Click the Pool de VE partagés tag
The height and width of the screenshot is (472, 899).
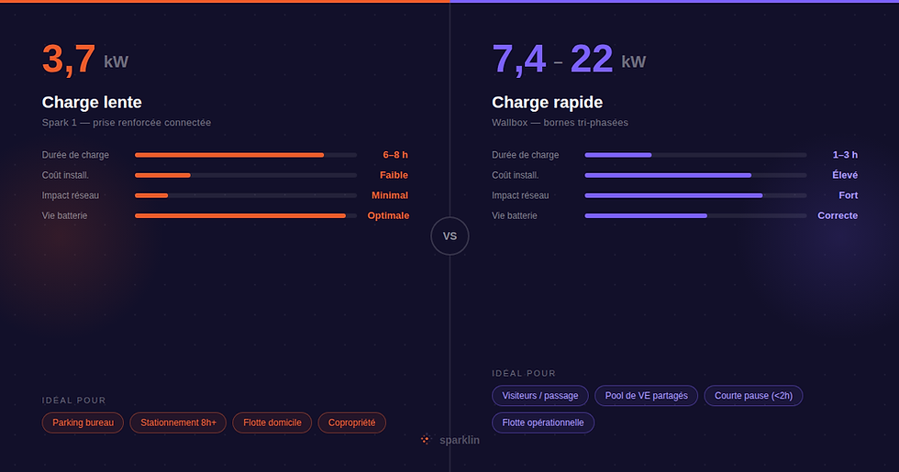[x=646, y=396]
